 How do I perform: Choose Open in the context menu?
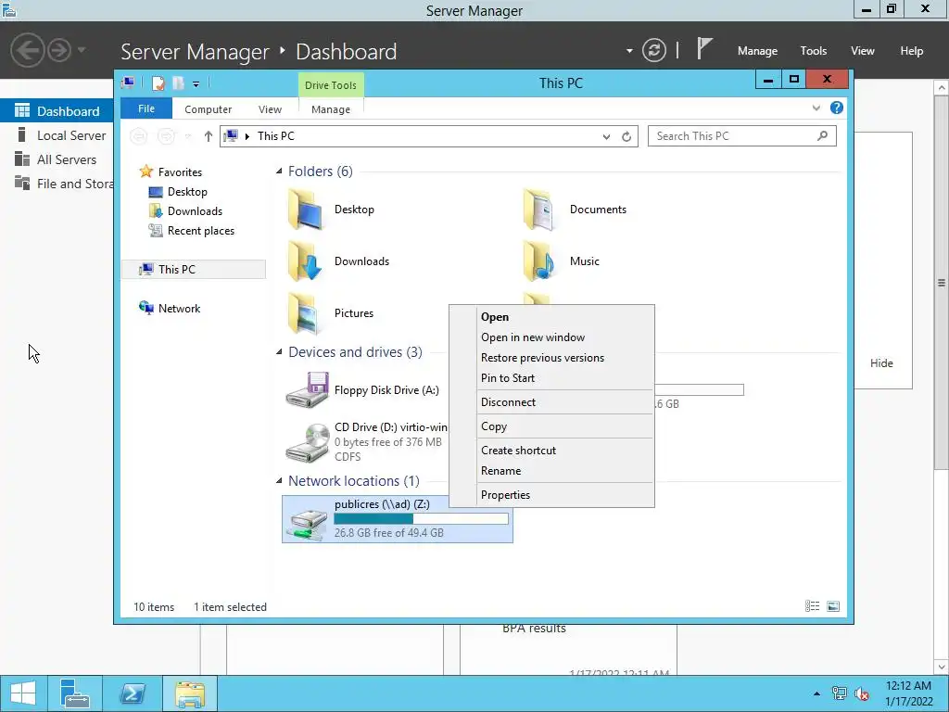(495, 317)
